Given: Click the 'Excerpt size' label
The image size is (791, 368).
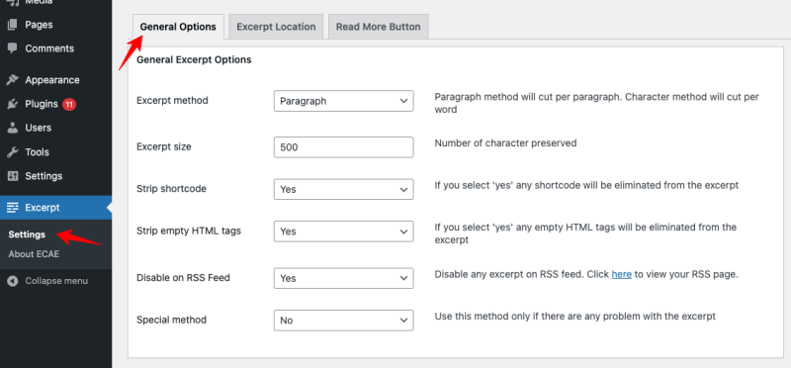Looking at the screenshot, I should tap(164, 146).
